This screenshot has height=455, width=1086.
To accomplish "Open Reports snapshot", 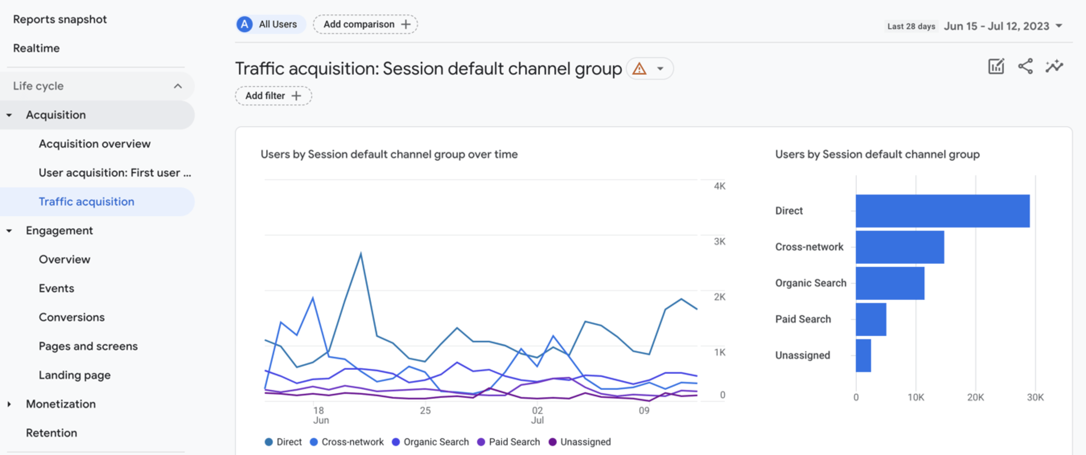I will (x=60, y=19).
